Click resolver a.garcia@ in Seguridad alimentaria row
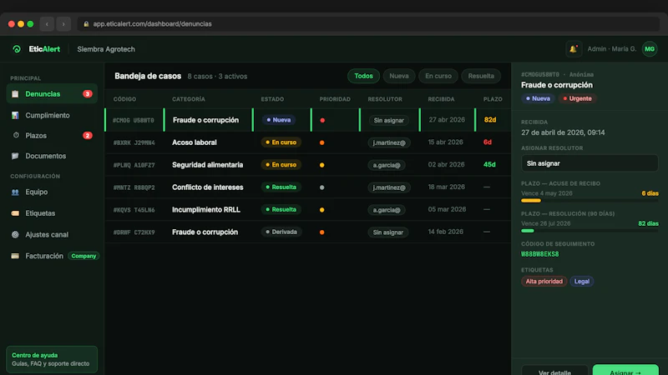 [387, 165]
